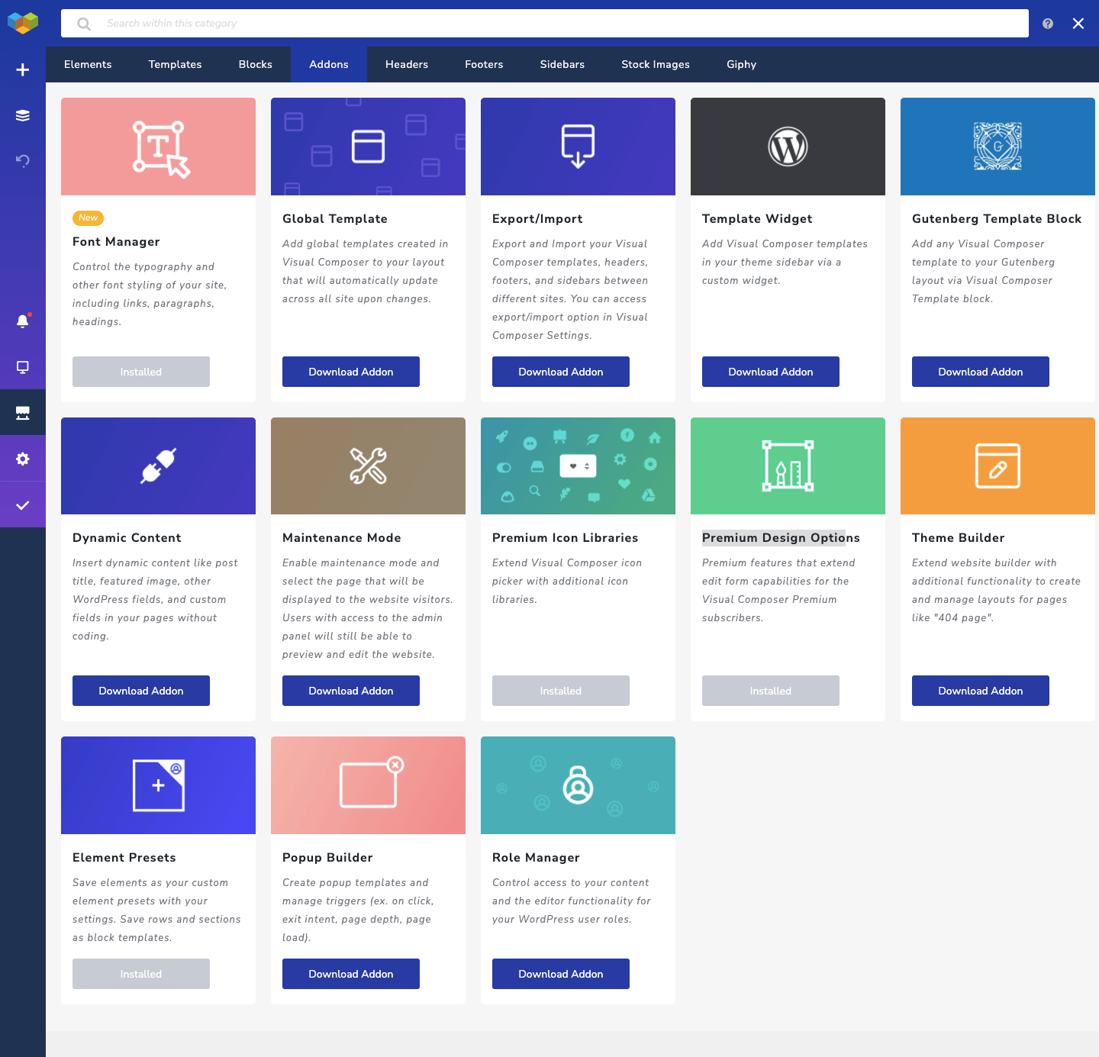Click the Dynamic Content plug image
The height and width of the screenshot is (1057, 1099).
click(158, 466)
